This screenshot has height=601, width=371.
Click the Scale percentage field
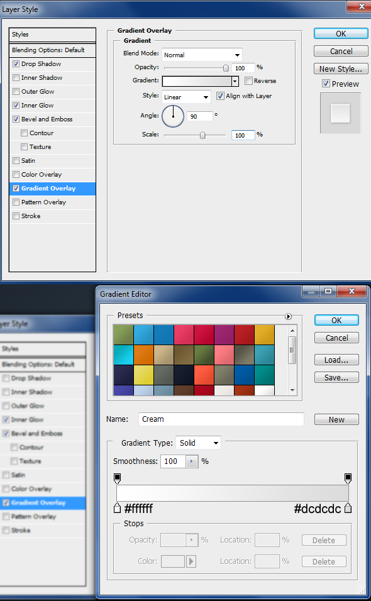tap(243, 135)
